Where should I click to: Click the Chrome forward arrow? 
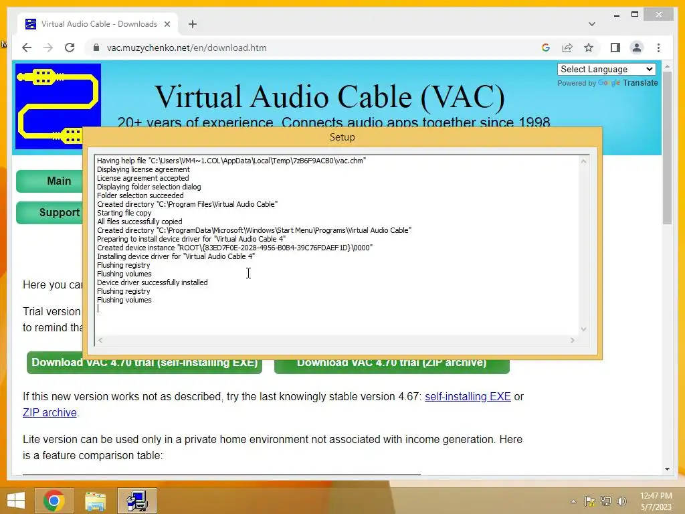coord(48,48)
